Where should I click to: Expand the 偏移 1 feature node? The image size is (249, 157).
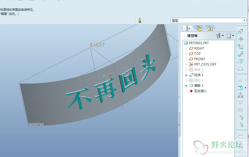click(186, 86)
